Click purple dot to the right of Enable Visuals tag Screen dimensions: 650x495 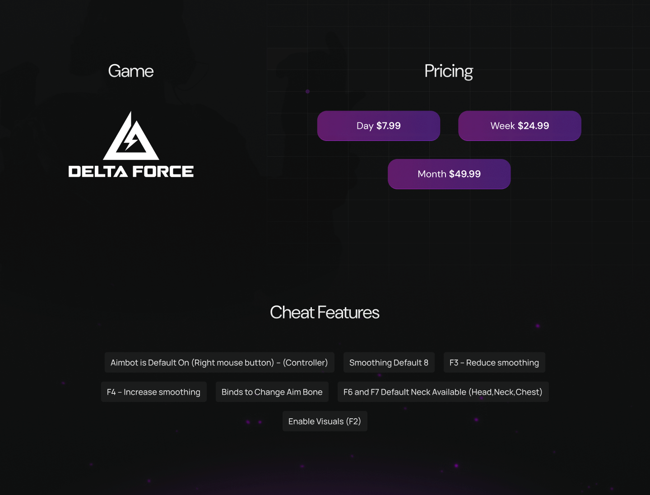click(476, 420)
